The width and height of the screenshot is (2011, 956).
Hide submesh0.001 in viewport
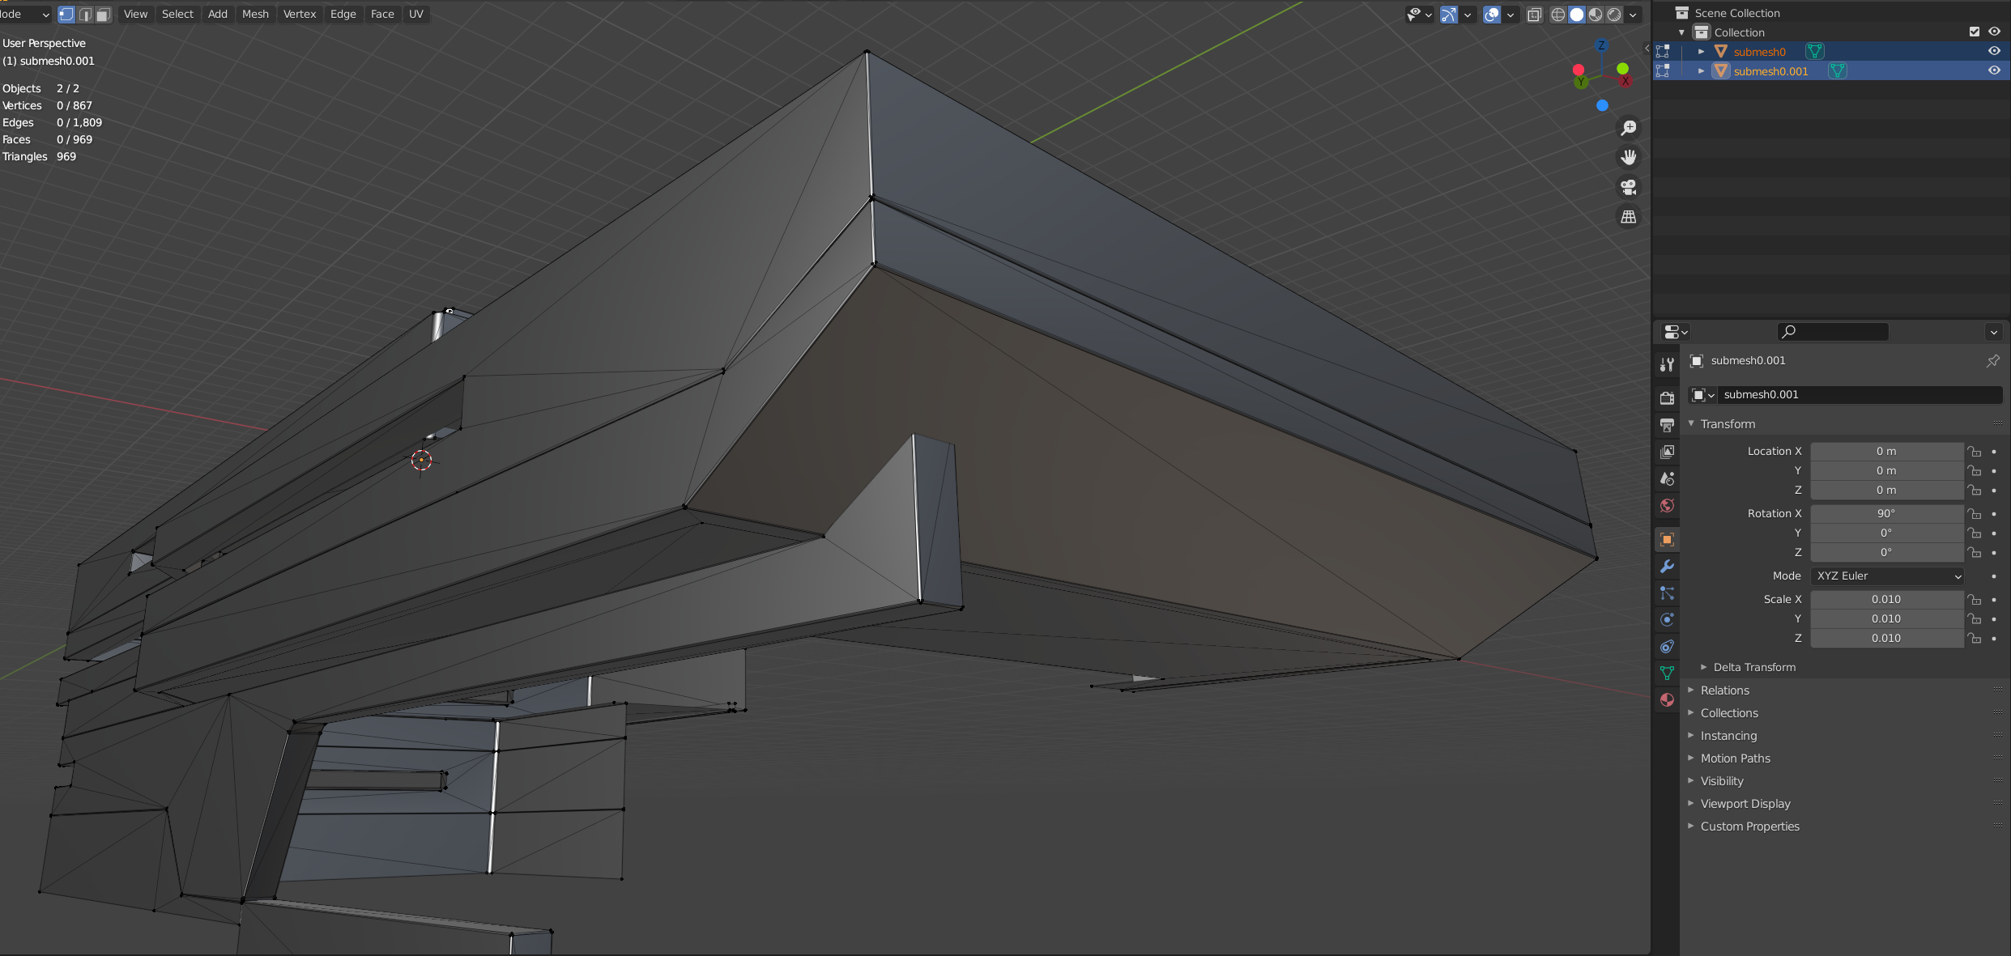(x=1994, y=71)
